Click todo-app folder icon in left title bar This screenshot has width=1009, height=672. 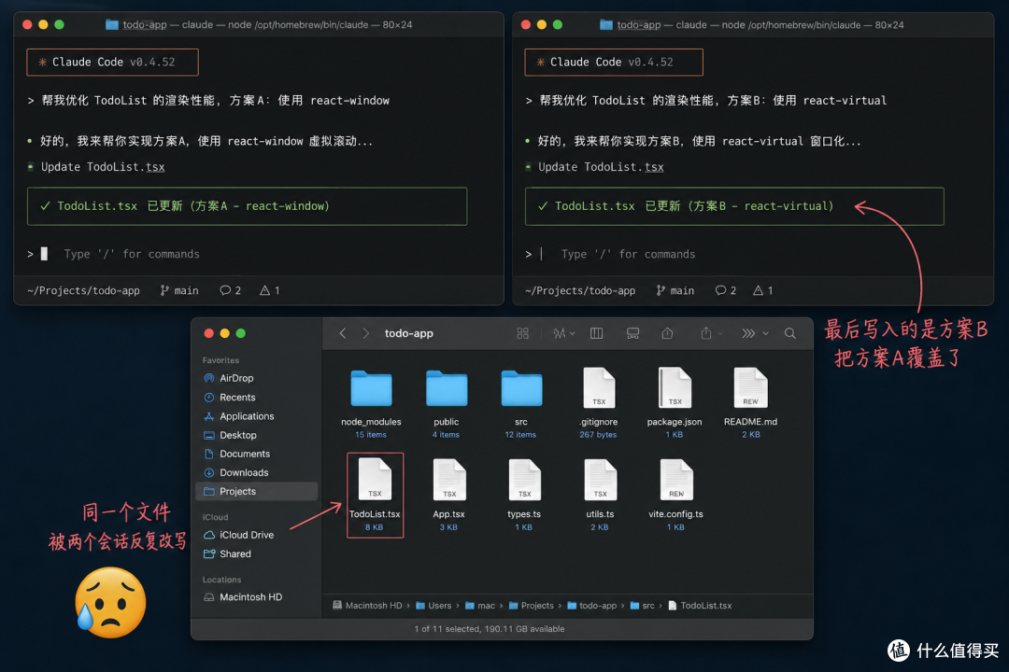tap(112, 24)
